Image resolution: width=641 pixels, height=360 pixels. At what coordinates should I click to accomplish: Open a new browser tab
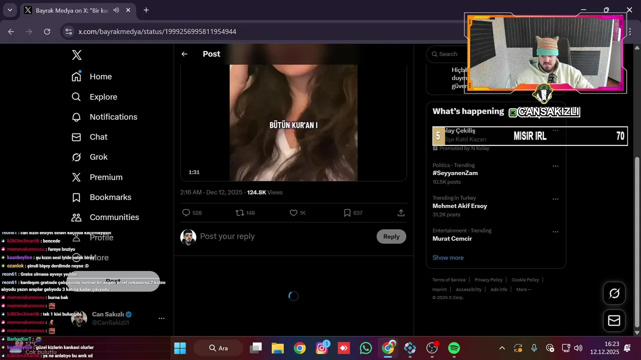(x=146, y=10)
